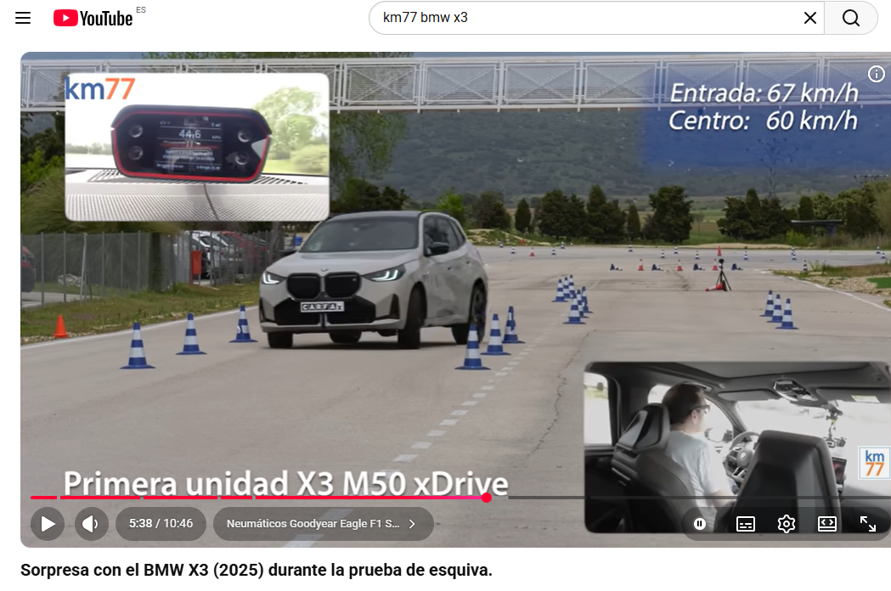Screen dimensions: 891x591
Task: Select the play on TV remote icon
Action: click(826, 524)
